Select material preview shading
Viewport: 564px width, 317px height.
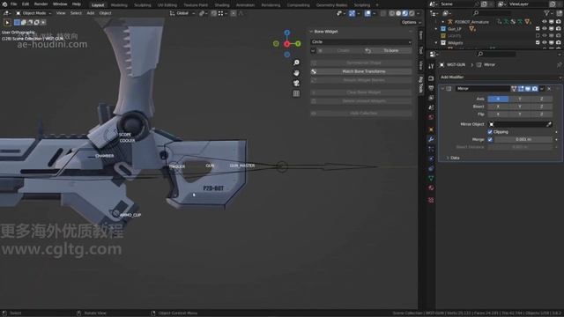(405, 13)
